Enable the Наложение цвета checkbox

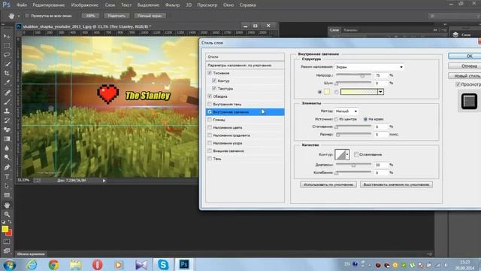coord(210,127)
